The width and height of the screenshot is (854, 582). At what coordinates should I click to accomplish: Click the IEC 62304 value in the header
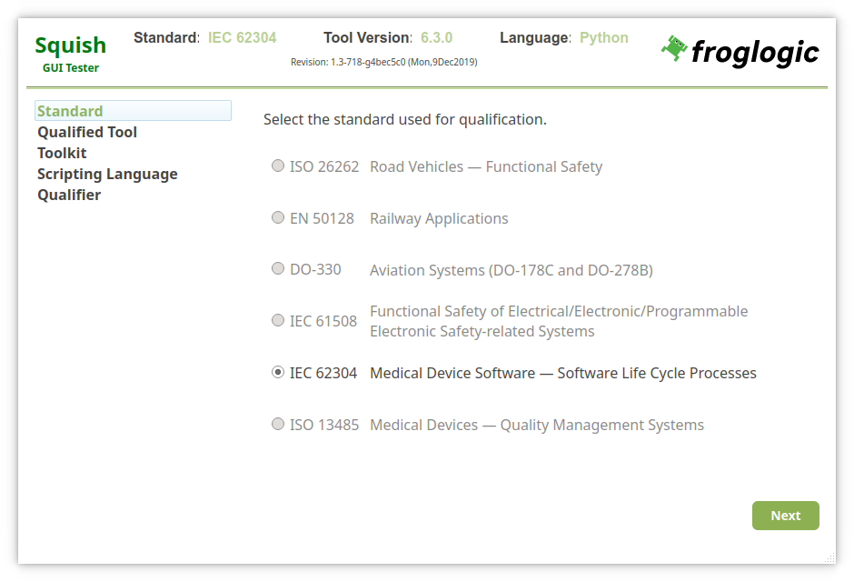click(x=242, y=38)
